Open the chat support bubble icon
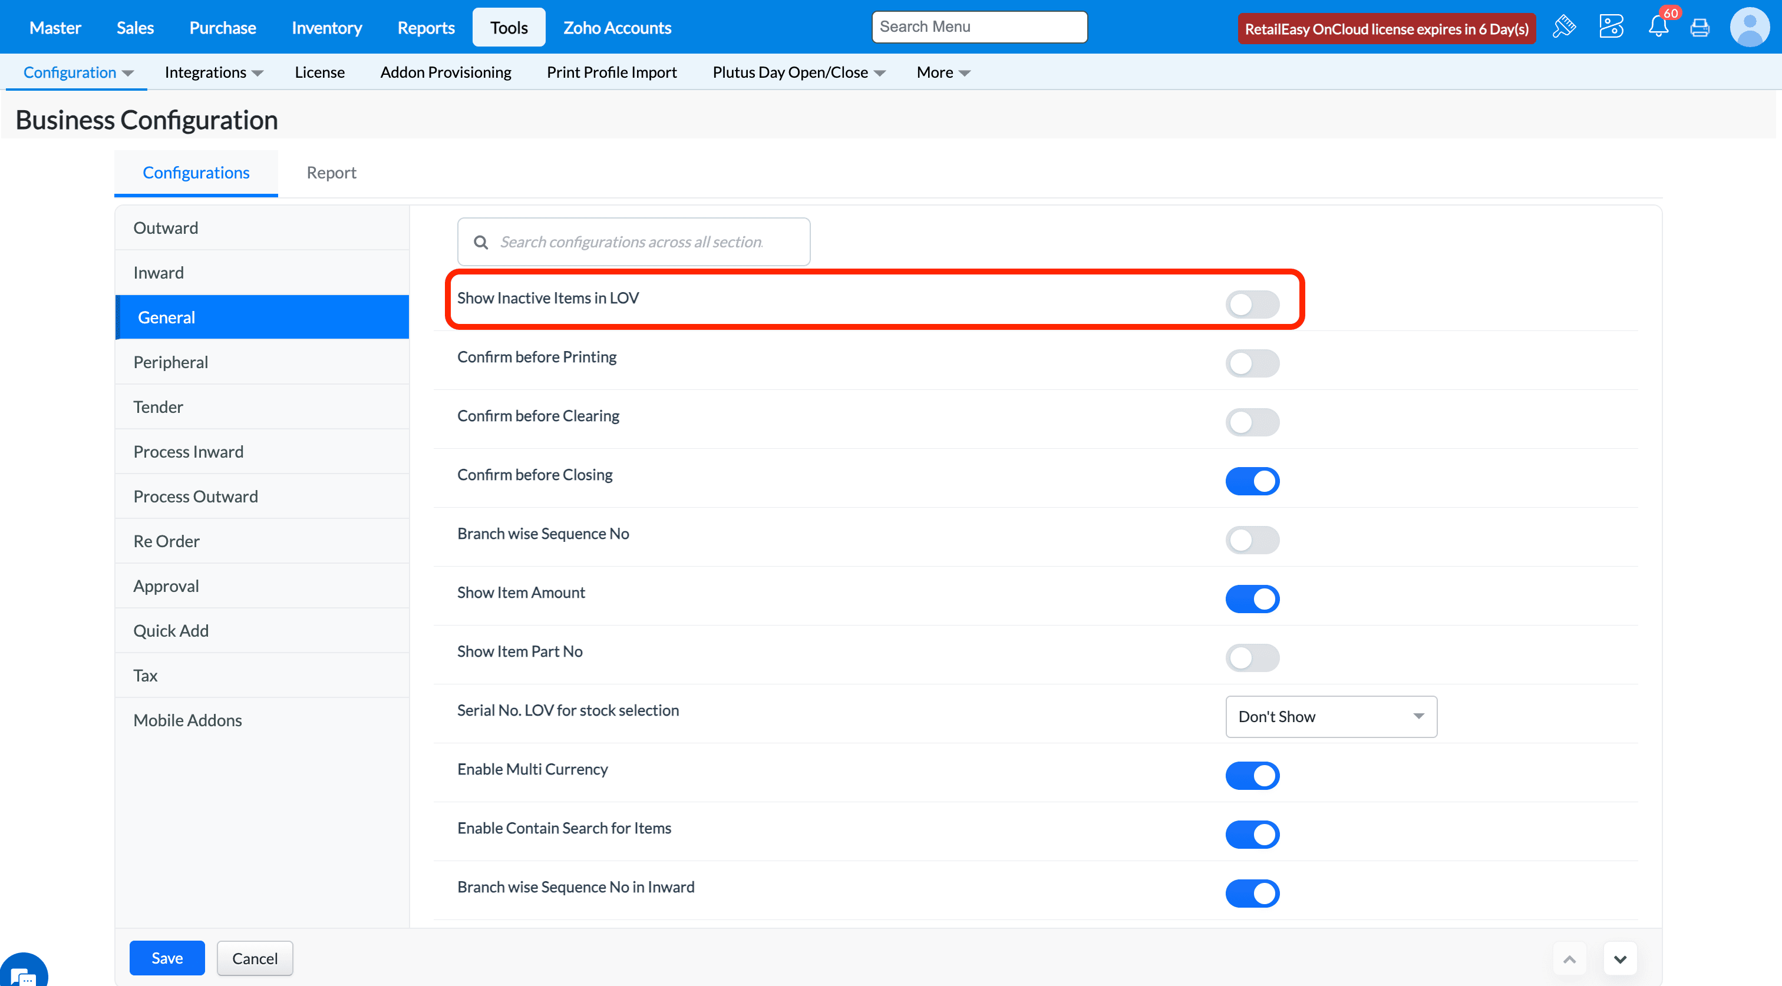Image resolution: width=1782 pixels, height=986 pixels. pyautogui.click(x=22, y=972)
